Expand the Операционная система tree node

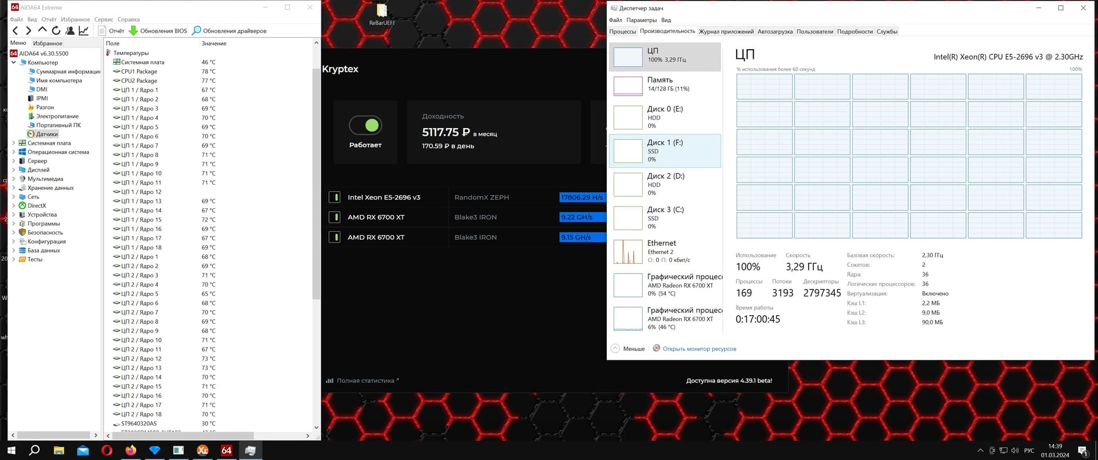click(14, 152)
